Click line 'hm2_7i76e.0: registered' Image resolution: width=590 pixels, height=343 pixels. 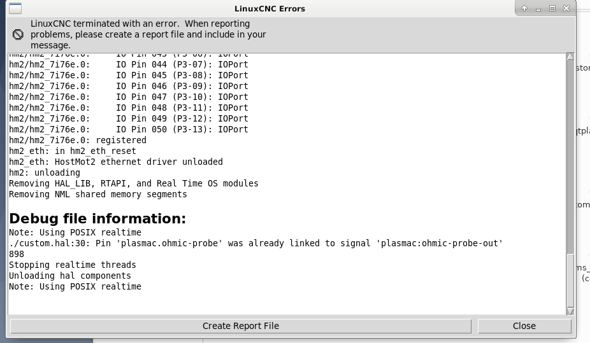click(78, 140)
